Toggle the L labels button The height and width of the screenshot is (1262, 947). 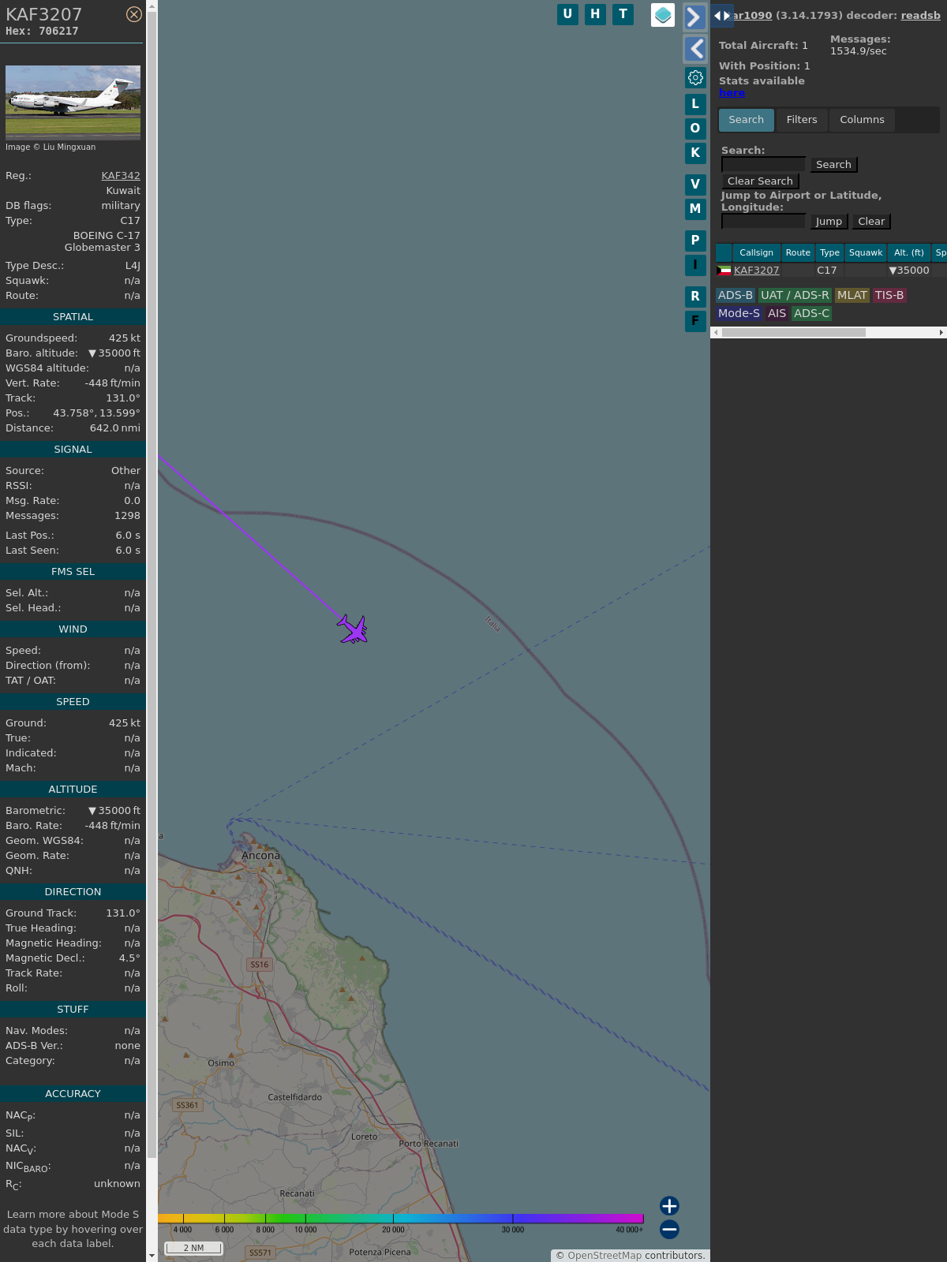[695, 104]
